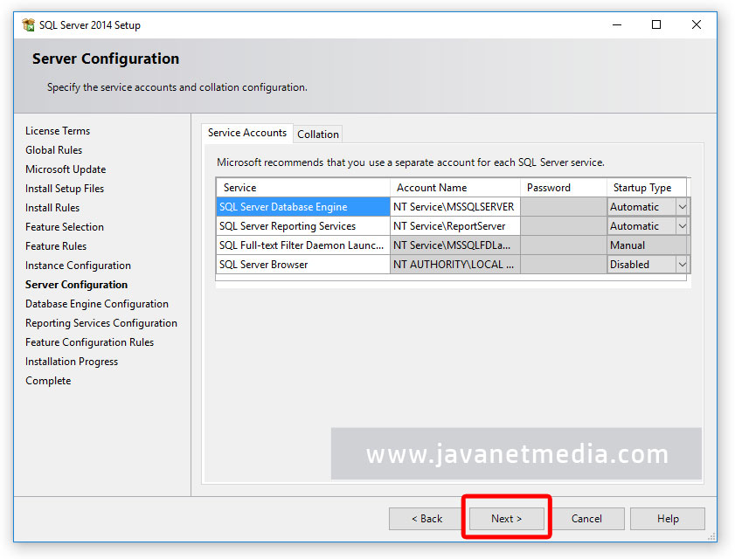Image resolution: width=735 pixels, height=559 pixels.
Task: Cancel the SQL Server installation
Action: pyautogui.click(x=587, y=518)
